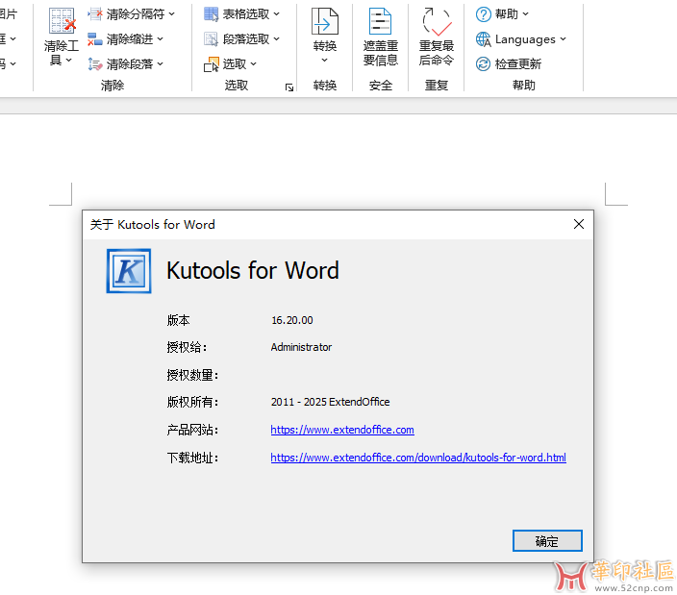The width and height of the screenshot is (677, 595).
Task: Expand the Languages dropdown arrow
Action: coord(563,39)
